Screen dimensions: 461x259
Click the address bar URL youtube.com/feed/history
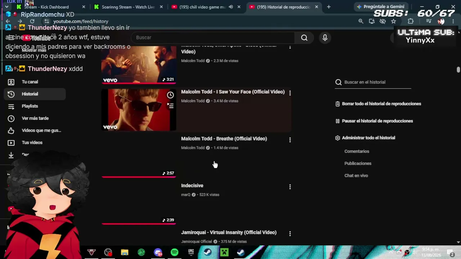[81, 21]
